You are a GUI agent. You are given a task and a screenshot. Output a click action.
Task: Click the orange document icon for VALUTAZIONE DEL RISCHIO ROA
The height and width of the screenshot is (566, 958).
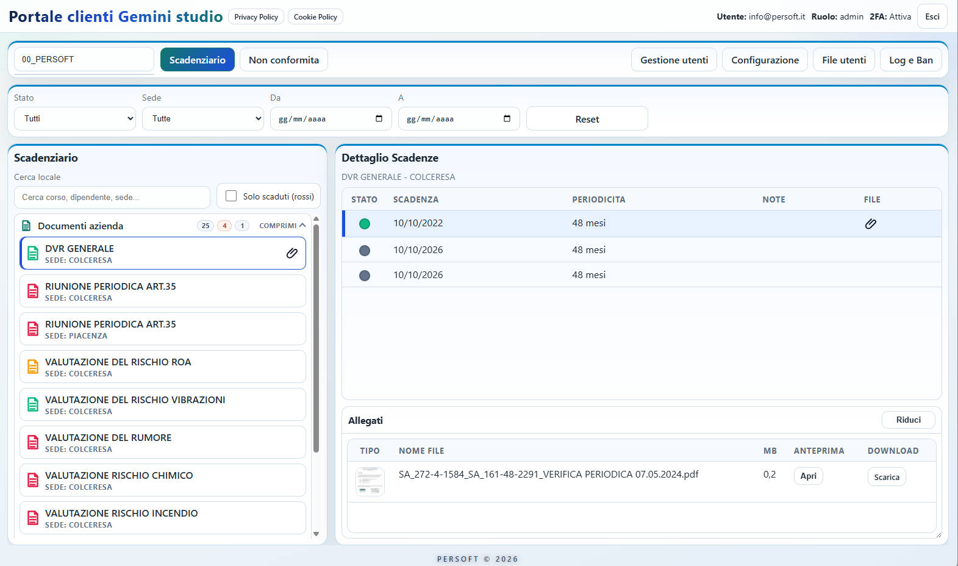tap(33, 367)
